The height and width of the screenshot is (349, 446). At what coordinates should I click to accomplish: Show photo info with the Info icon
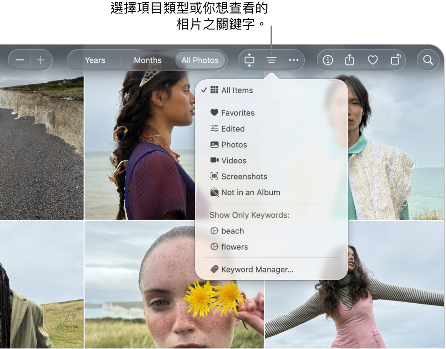point(328,60)
